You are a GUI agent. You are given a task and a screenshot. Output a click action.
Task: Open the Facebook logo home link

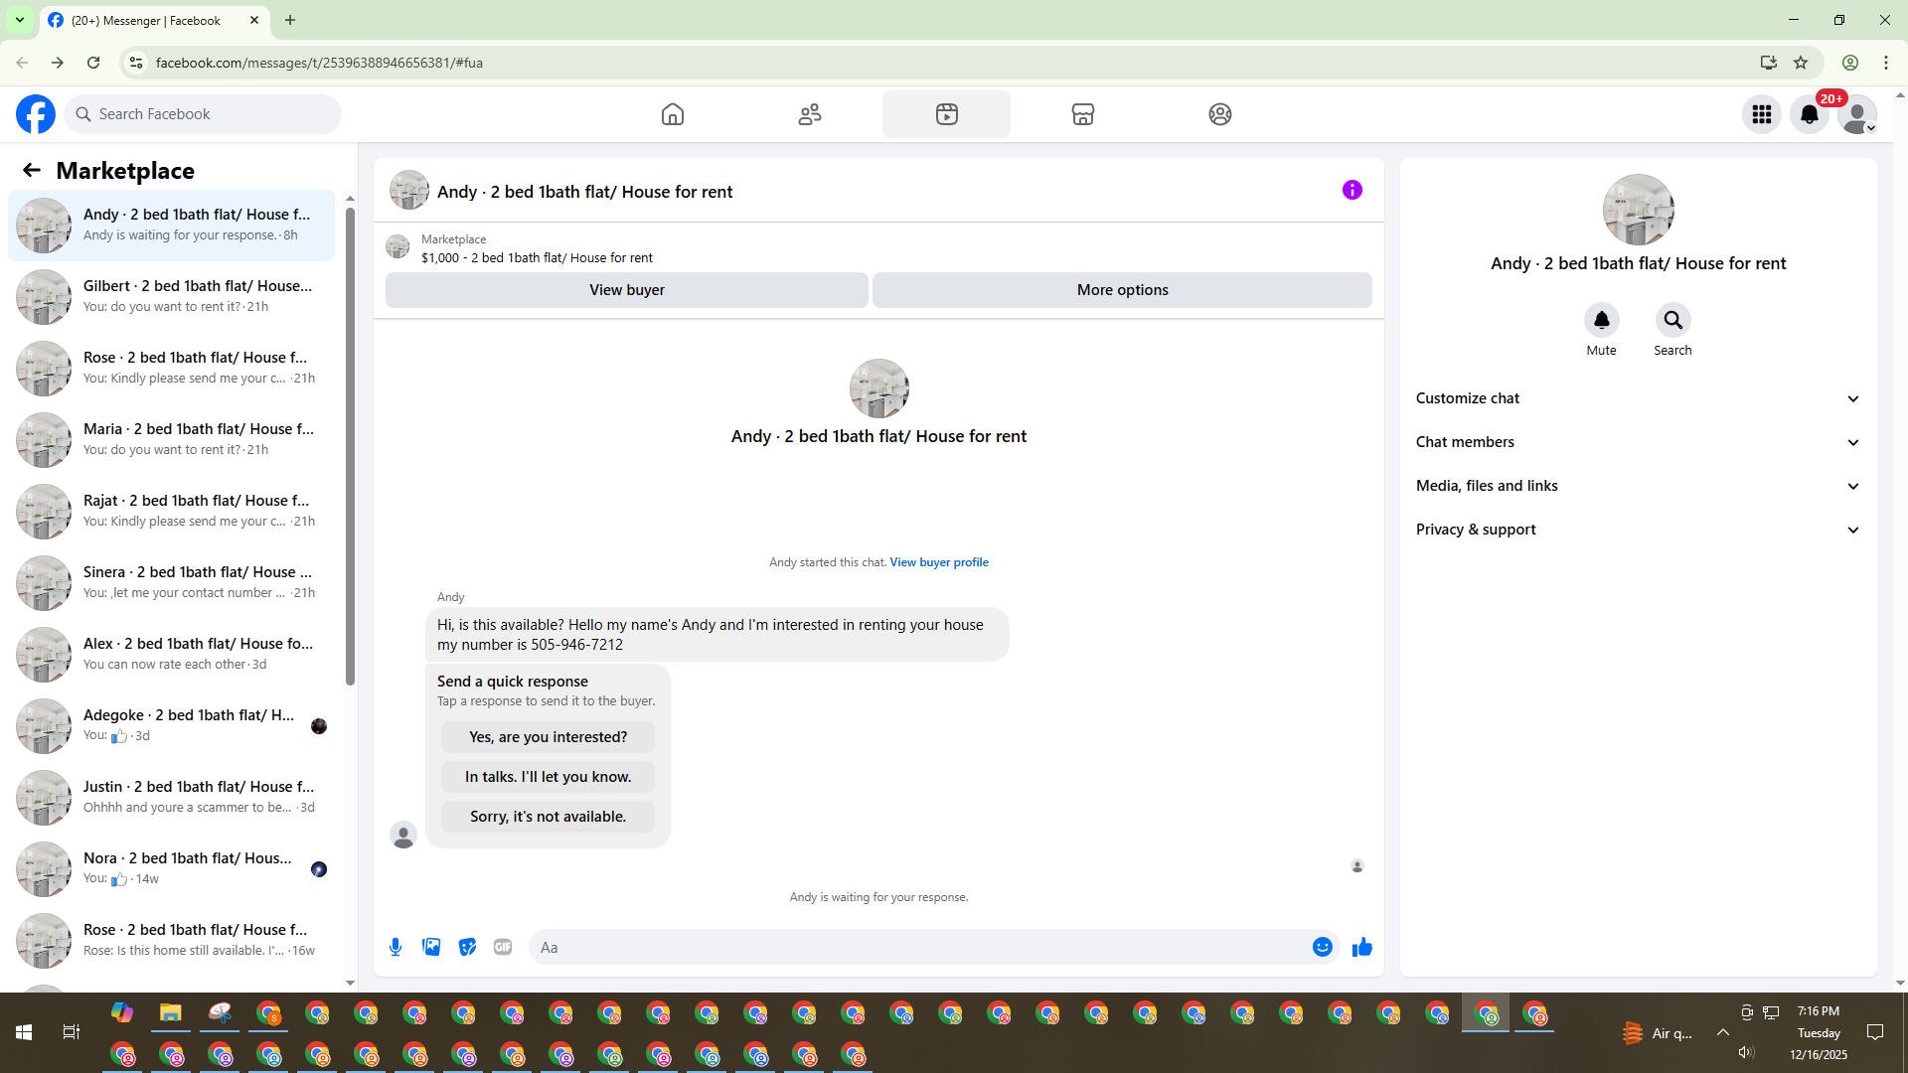coord(36,114)
